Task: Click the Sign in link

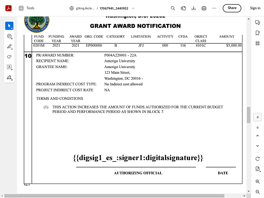Action: coord(255,8)
